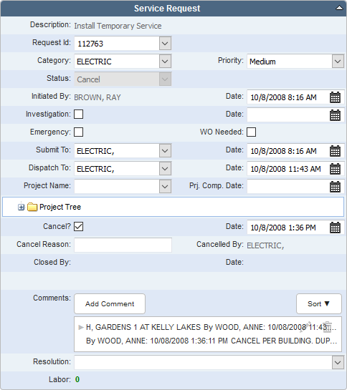347x390 pixels.
Task: Open Dispatch To dropdown arrow
Action: click(x=165, y=169)
